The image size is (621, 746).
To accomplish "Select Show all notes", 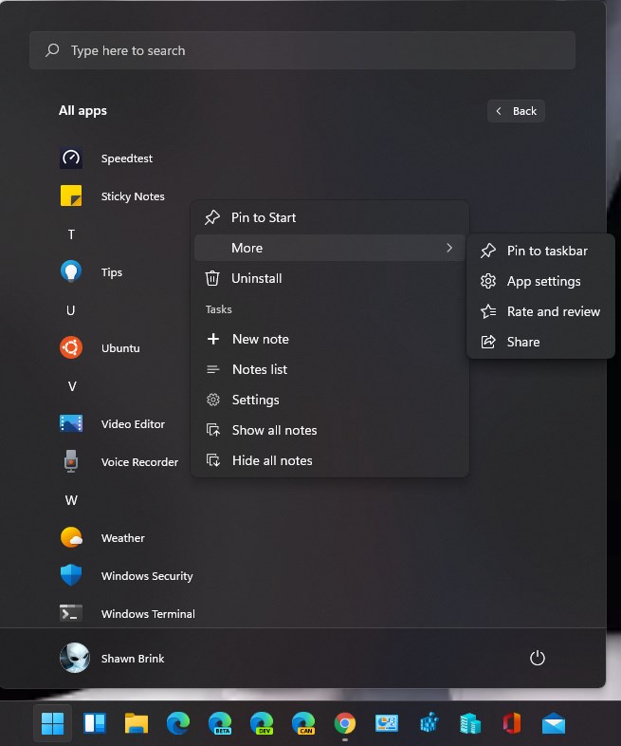I will click(329, 430).
